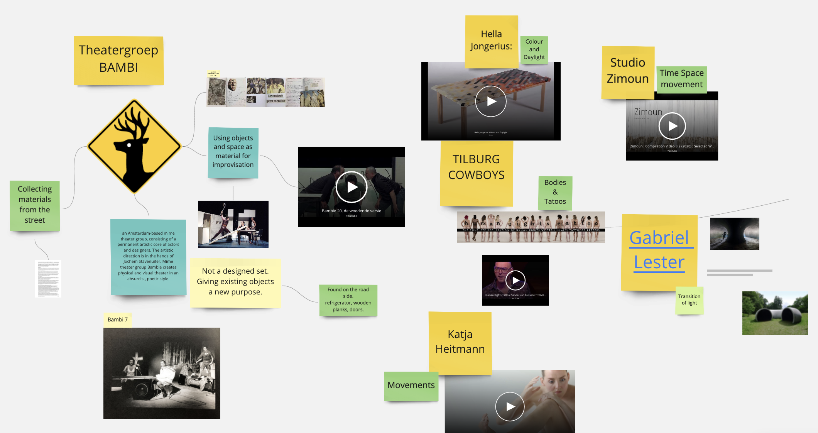Viewport: 818px width, 433px height.
Task: Click the Collecting materials from the street note
Action: click(35, 205)
